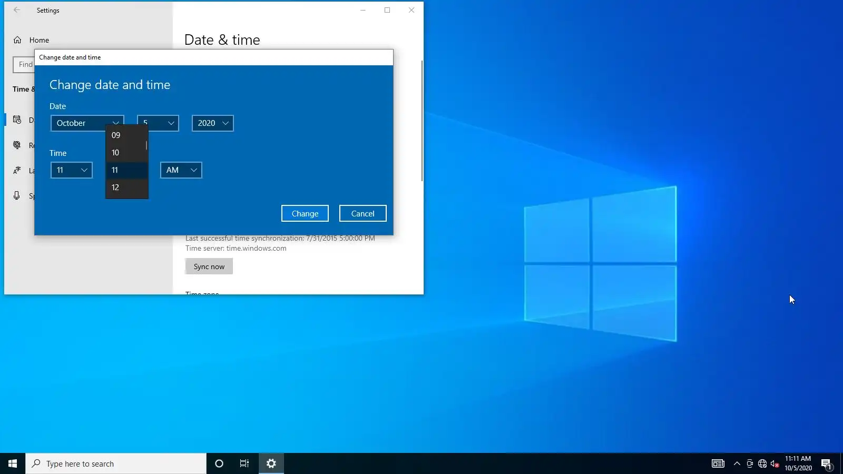Show hidden system tray icons
The width and height of the screenshot is (843, 474).
(737, 463)
